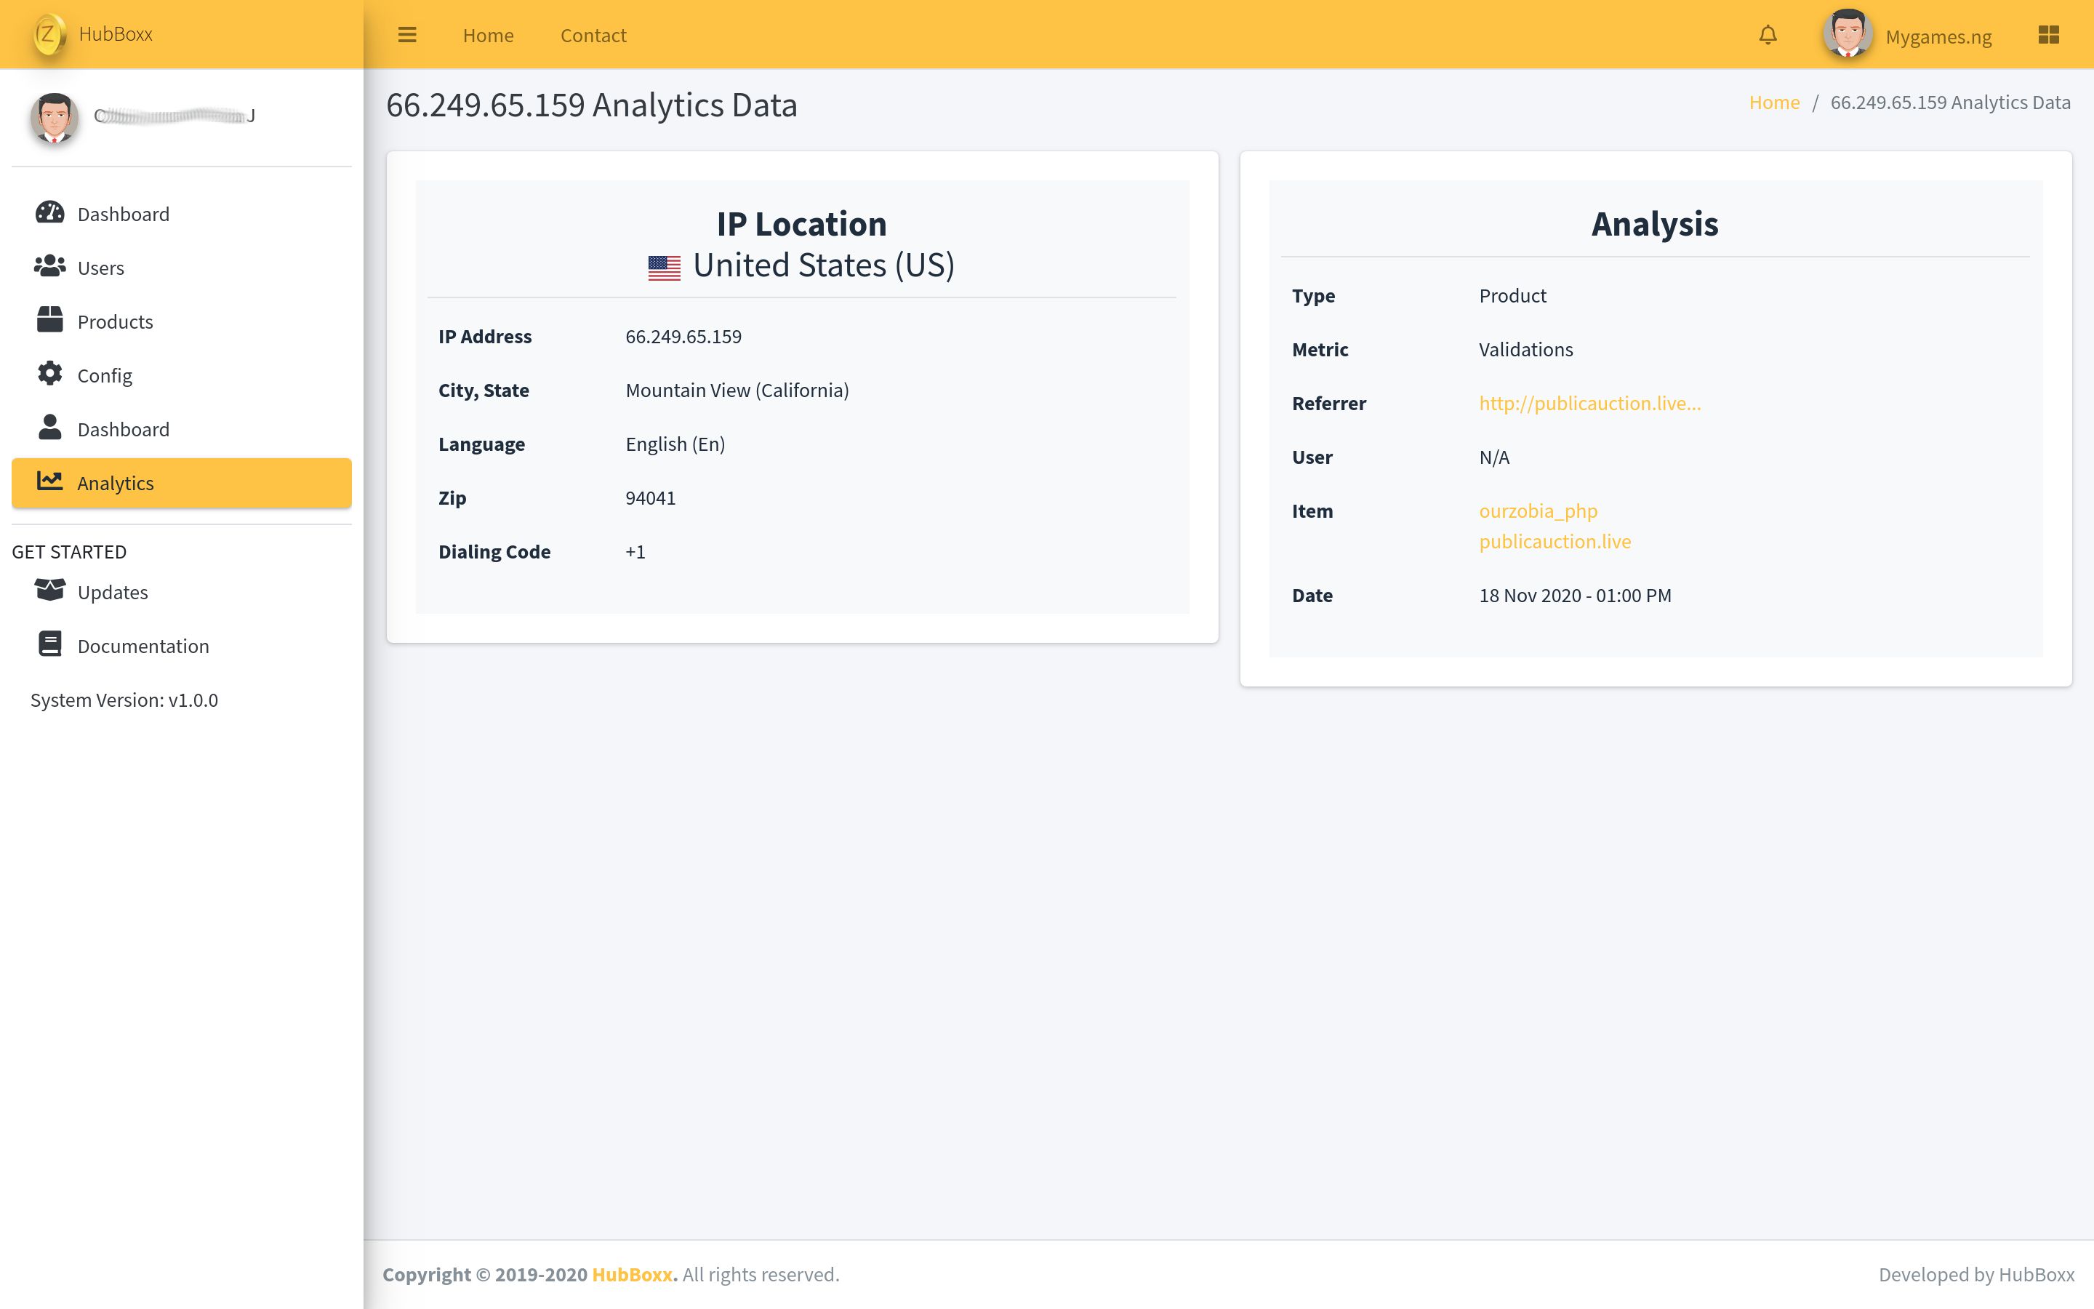Click the publicauction.live item link
This screenshot has height=1309, width=2094.
click(1554, 541)
